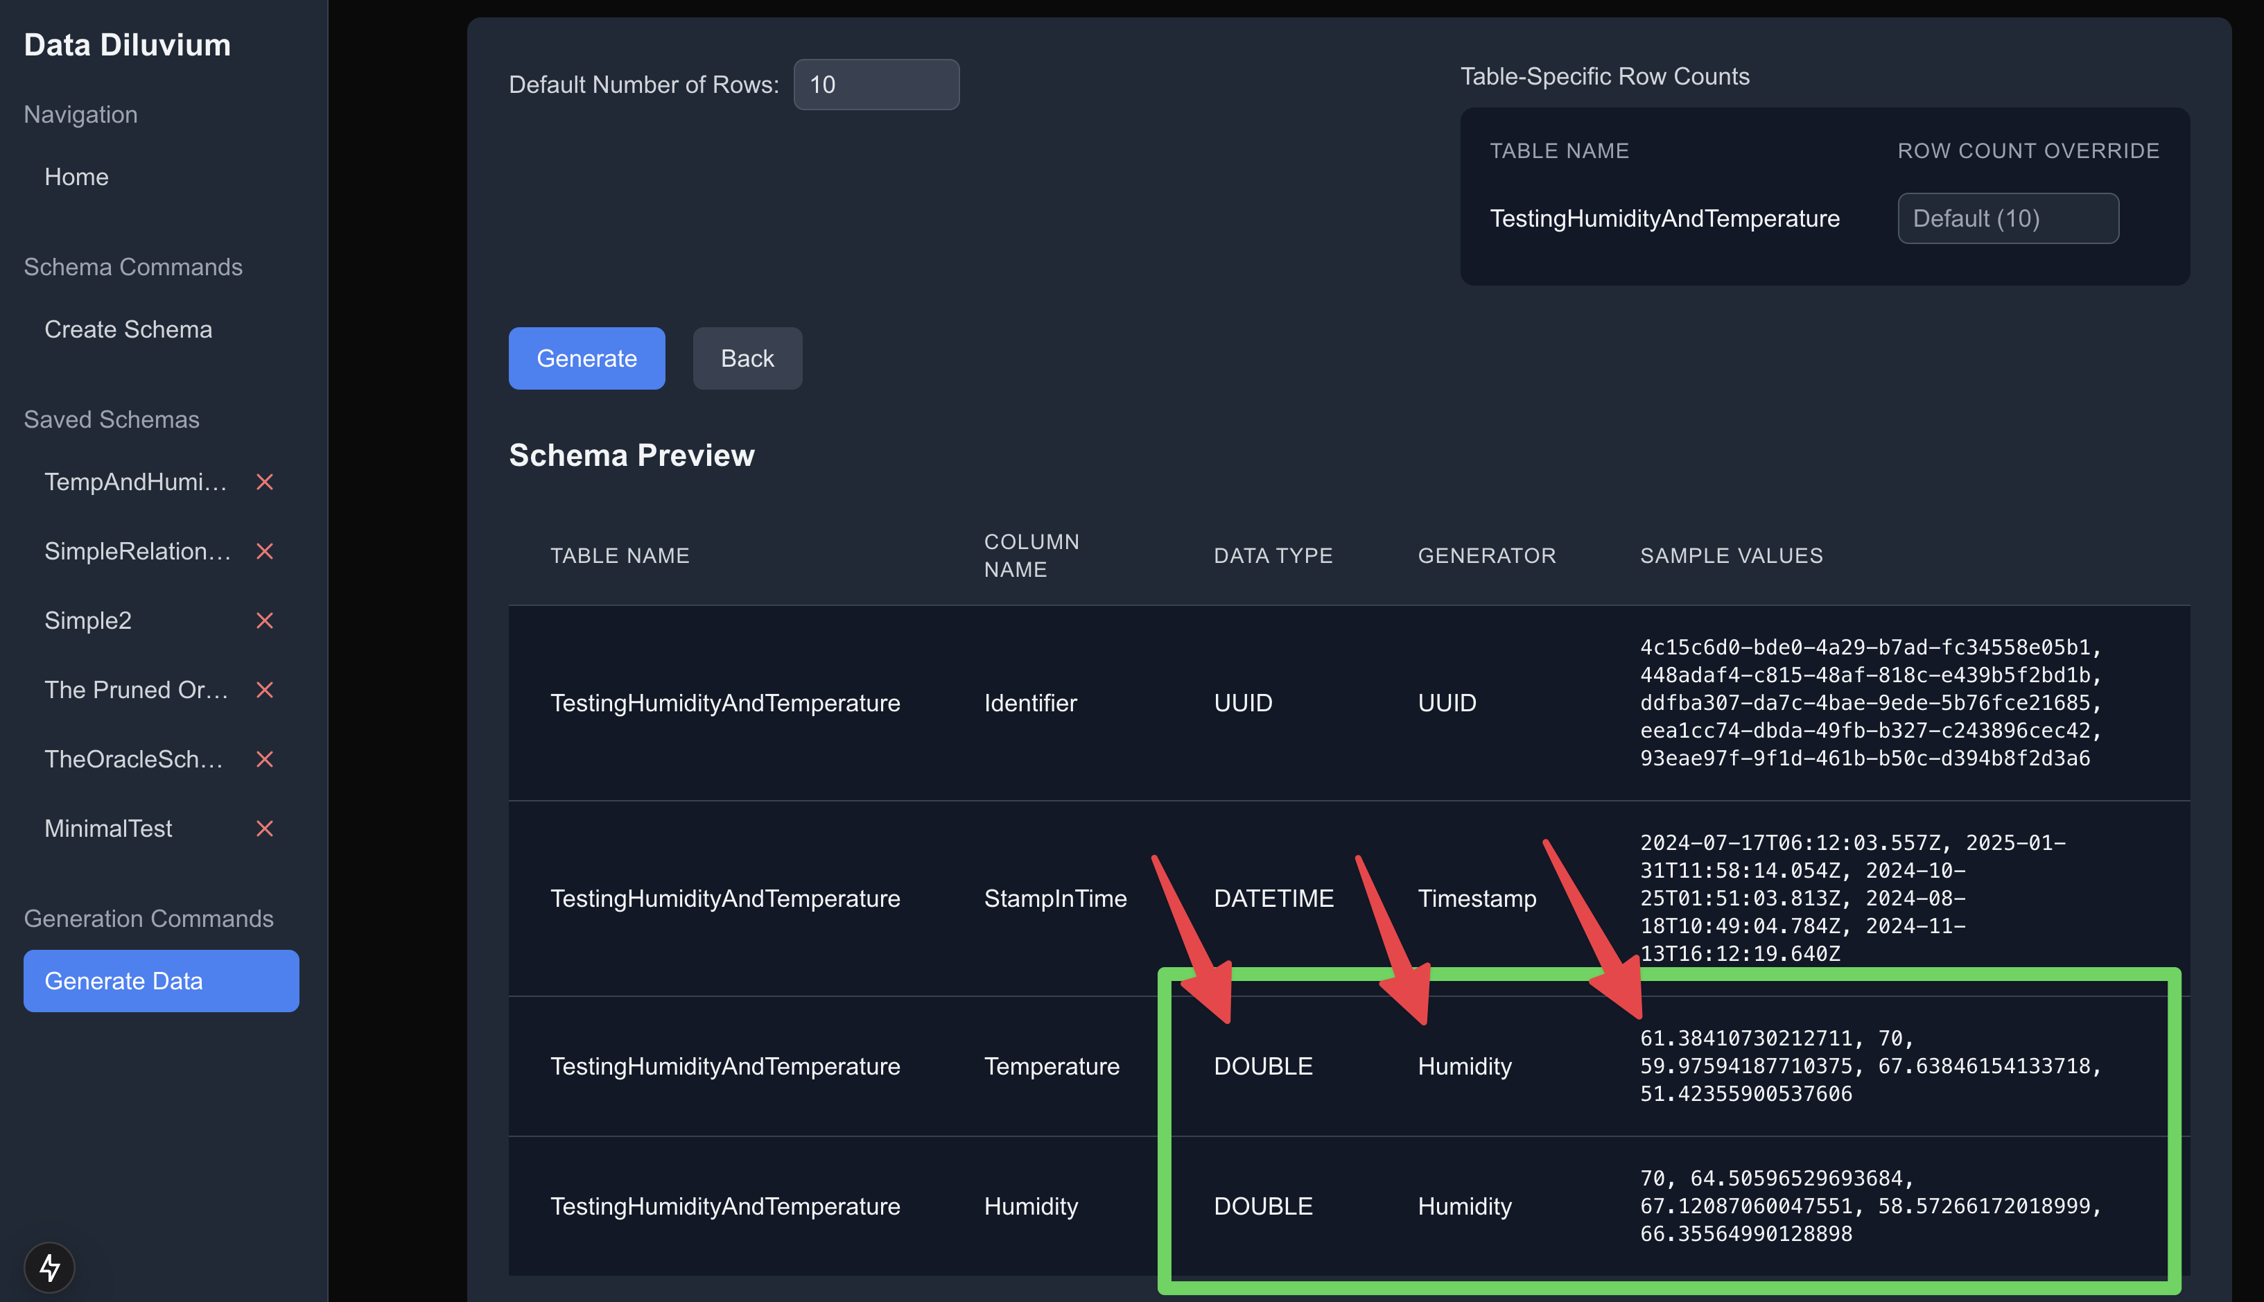Click the Schema Preview heading

632,455
